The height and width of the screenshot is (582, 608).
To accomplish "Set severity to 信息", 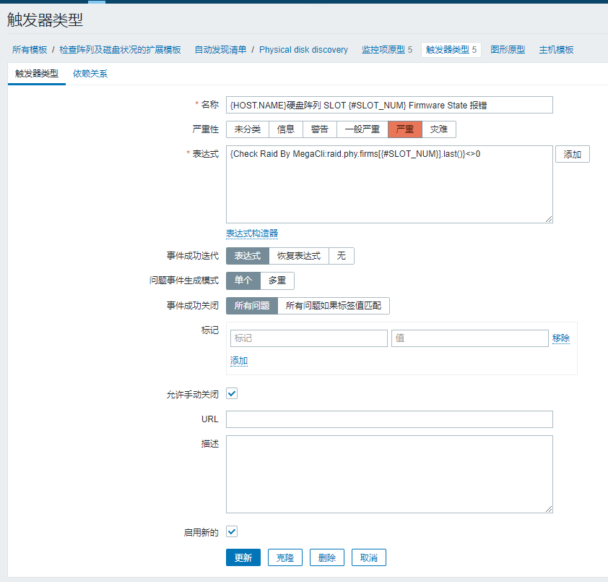I will coord(286,129).
